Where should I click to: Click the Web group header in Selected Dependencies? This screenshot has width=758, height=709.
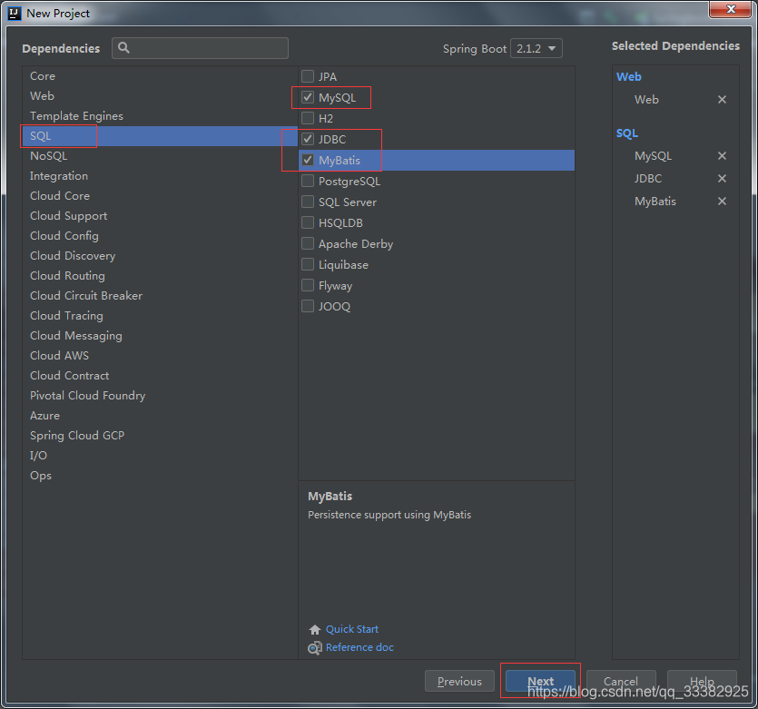pyautogui.click(x=628, y=77)
